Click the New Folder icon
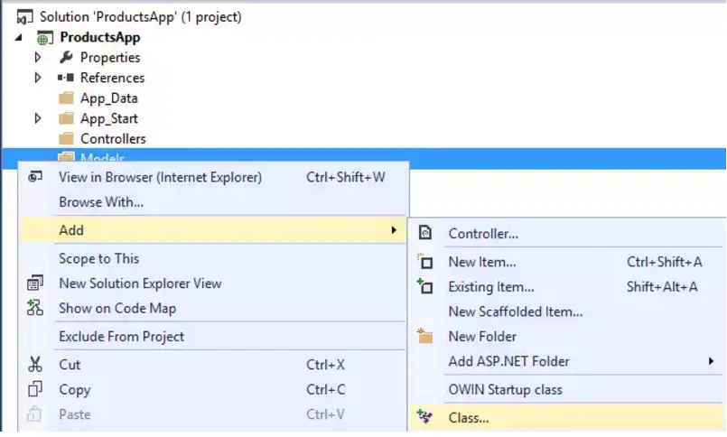 pos(424,336)
